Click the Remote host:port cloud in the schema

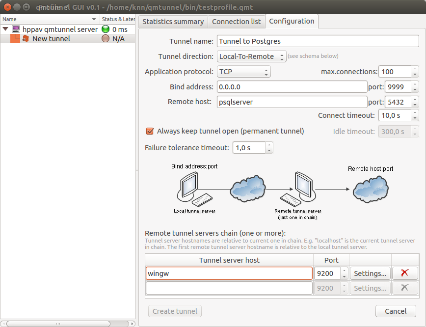[x=371, y=189]
